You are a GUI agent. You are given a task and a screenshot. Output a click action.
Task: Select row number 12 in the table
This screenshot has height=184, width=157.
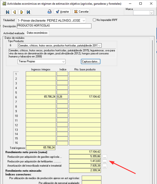pyautogui.click(x=16, y=125)
